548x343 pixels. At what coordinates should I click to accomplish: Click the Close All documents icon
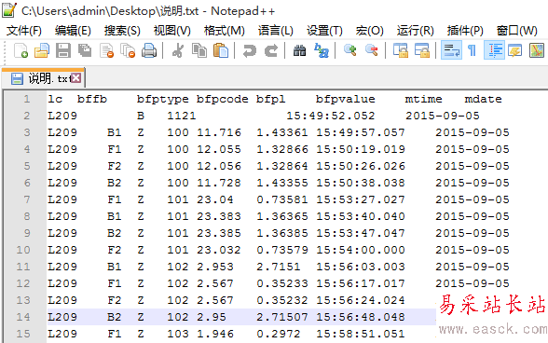click(128, 50)
